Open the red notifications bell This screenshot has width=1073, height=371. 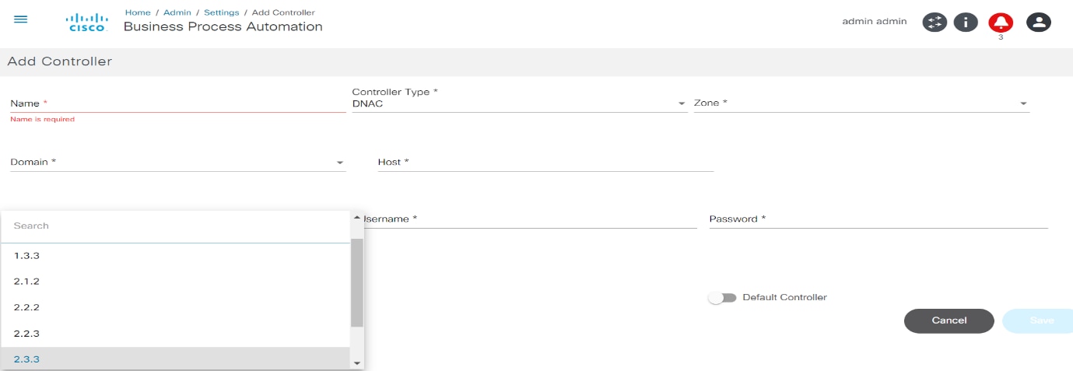click(1001, 22)
